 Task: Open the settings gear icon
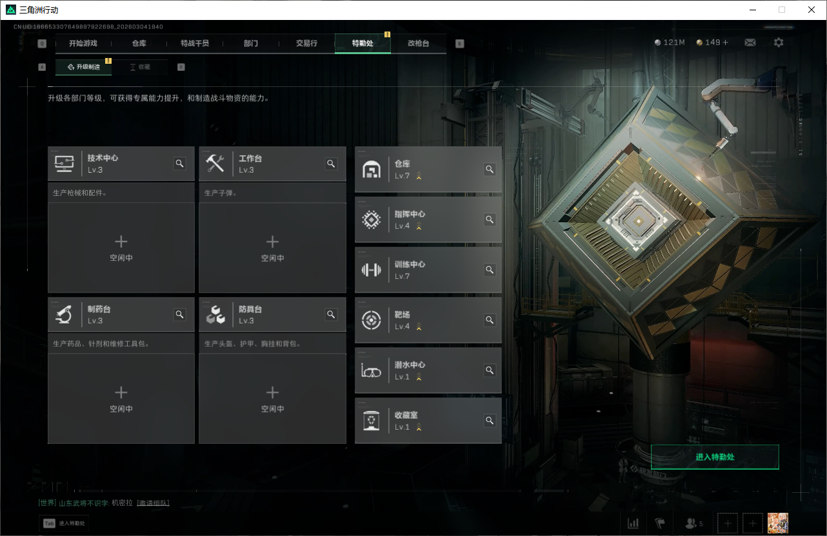pyautogui.click(x=779, y=42)
